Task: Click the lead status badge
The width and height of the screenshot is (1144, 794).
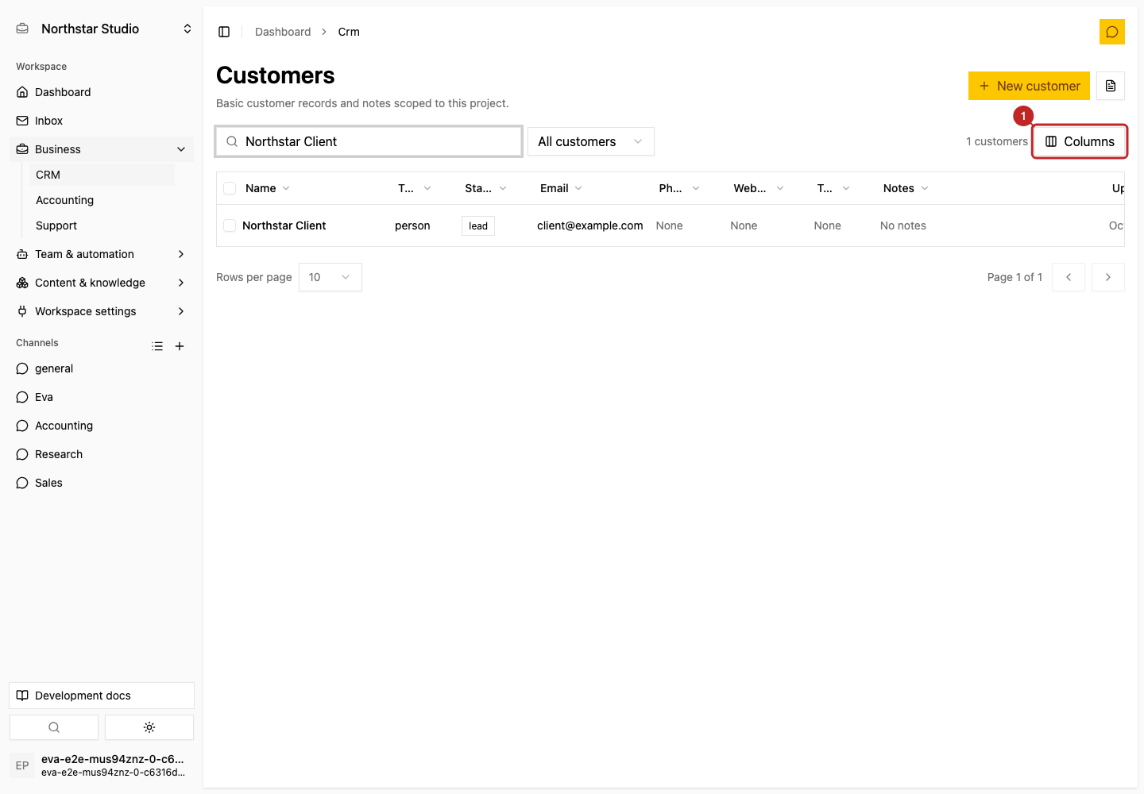Action: (478, 225)
